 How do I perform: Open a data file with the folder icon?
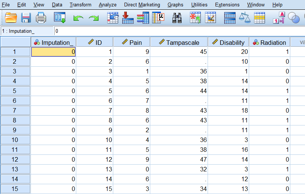coord(11,18)
